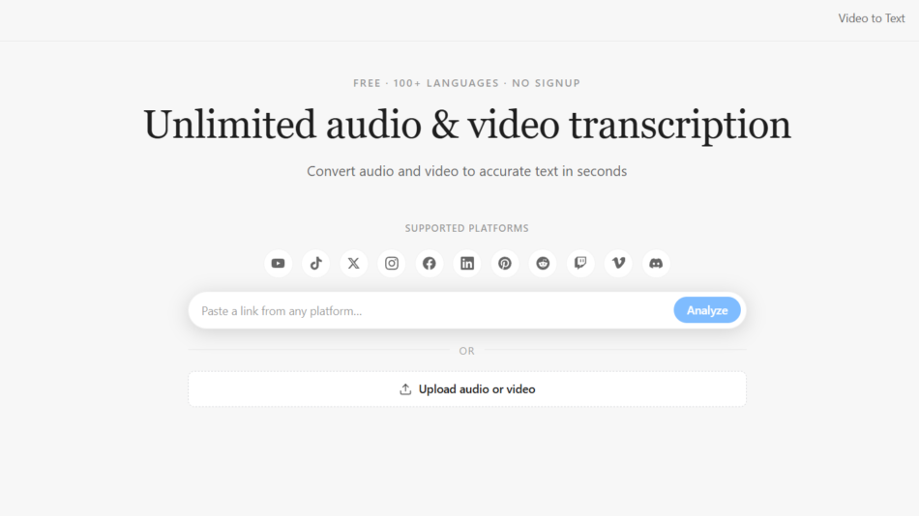Click the Reddit platform icon
This screenshot has height=516, width=919.
[x=543, y=264]
